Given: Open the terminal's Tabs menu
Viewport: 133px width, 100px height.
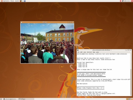Looking at the screenshot, I should [94, 52].
